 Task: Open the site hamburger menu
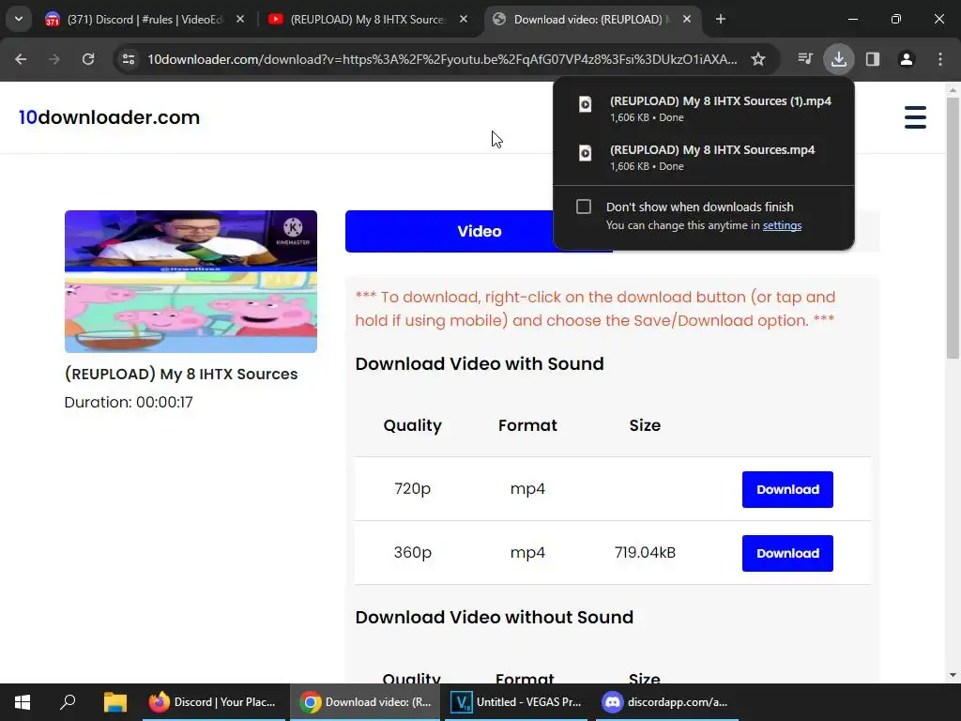[x=915, y=117]
